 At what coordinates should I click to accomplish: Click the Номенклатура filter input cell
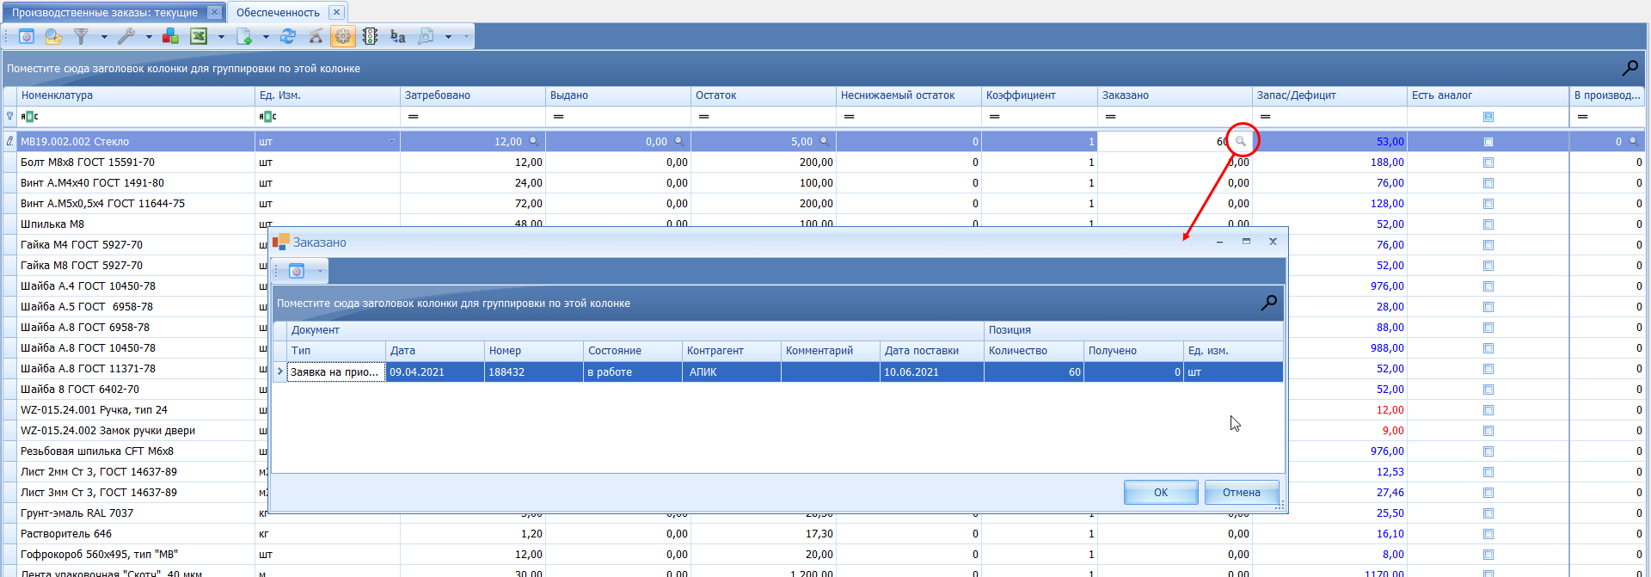pos(136,117)
